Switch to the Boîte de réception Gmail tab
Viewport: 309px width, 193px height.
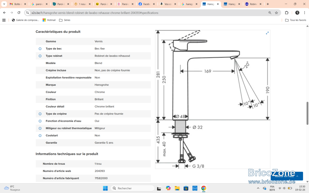coord(18,4)
